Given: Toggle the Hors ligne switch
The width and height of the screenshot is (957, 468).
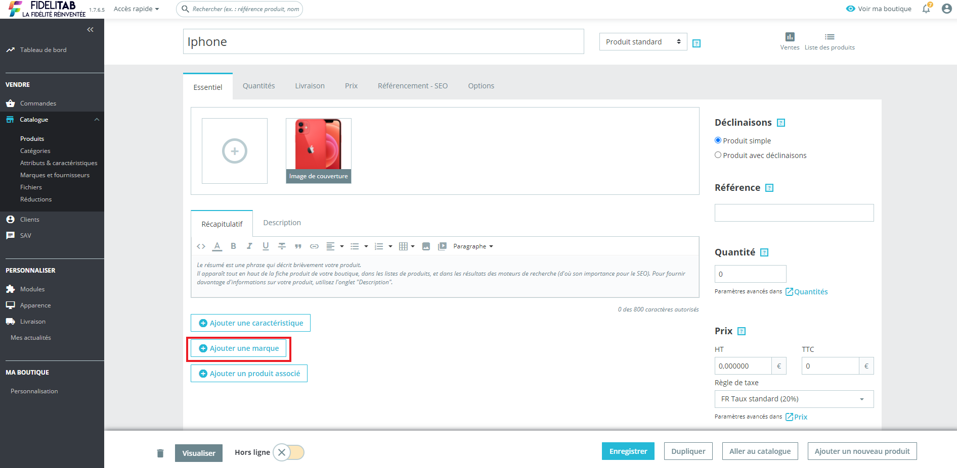Looking at the screenshot, I should point(289,452).
